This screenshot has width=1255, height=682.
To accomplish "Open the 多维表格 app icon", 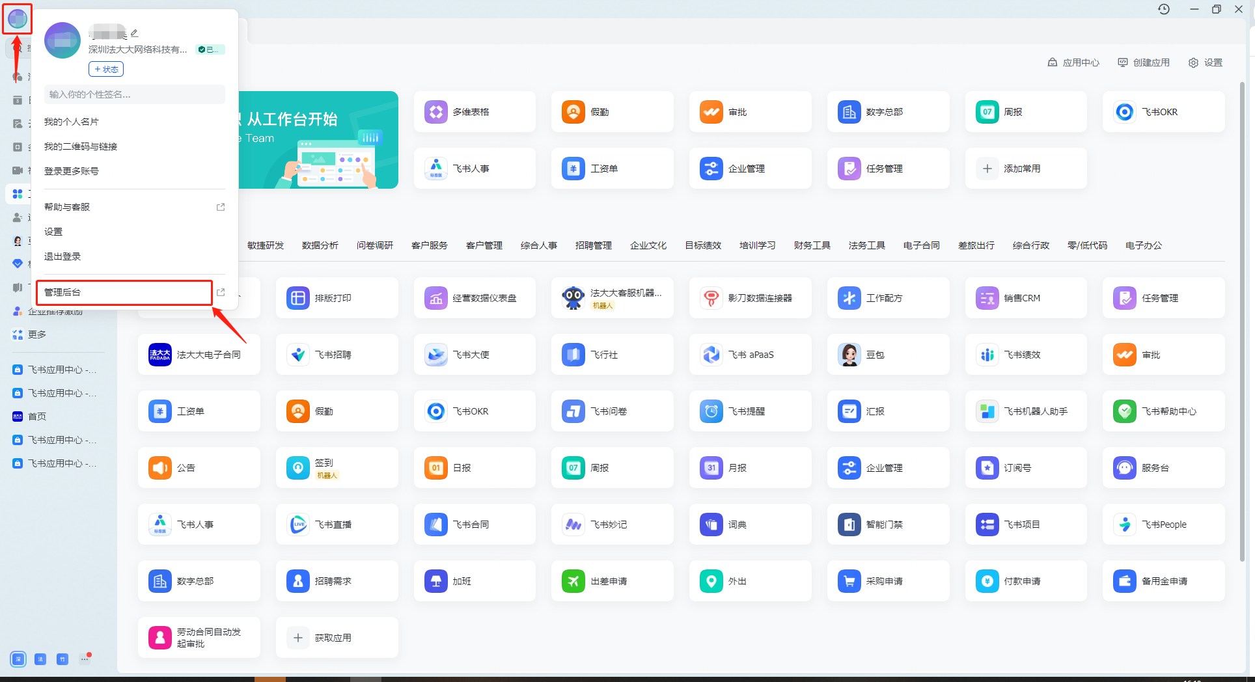I will point(436,112).
